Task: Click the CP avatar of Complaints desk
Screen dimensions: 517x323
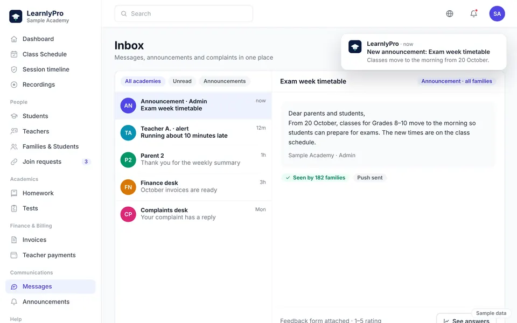Action: 128,214
